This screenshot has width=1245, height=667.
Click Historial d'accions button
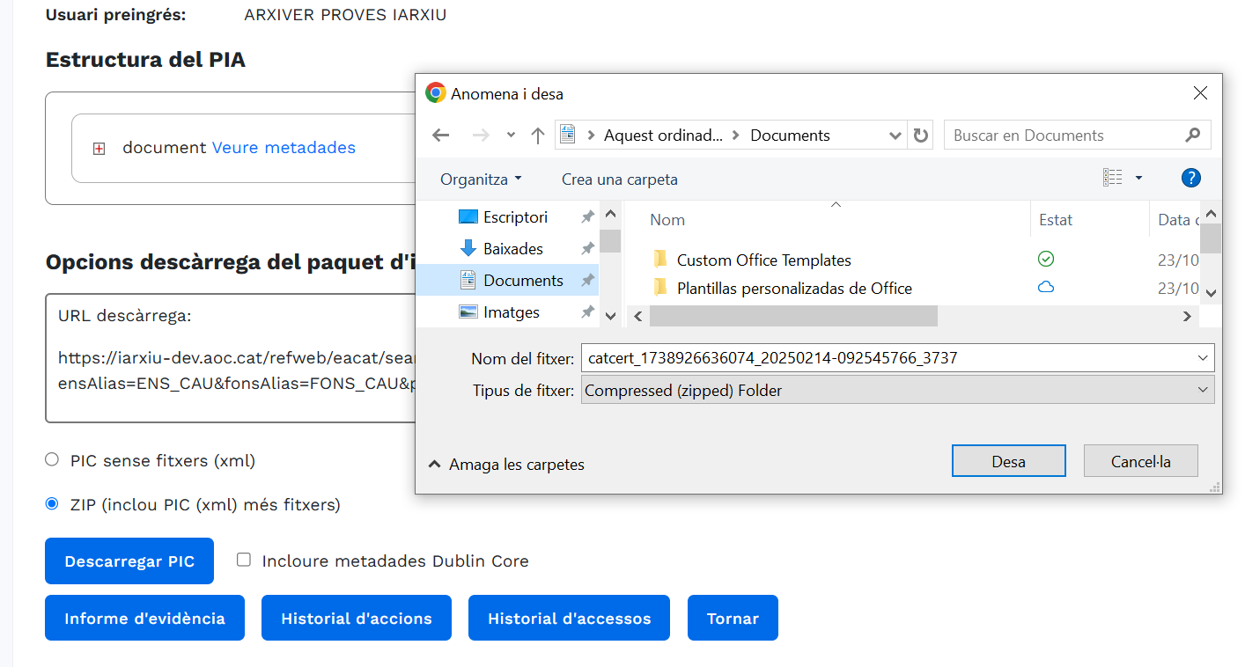pyautogui.click(x=357, y=618)
